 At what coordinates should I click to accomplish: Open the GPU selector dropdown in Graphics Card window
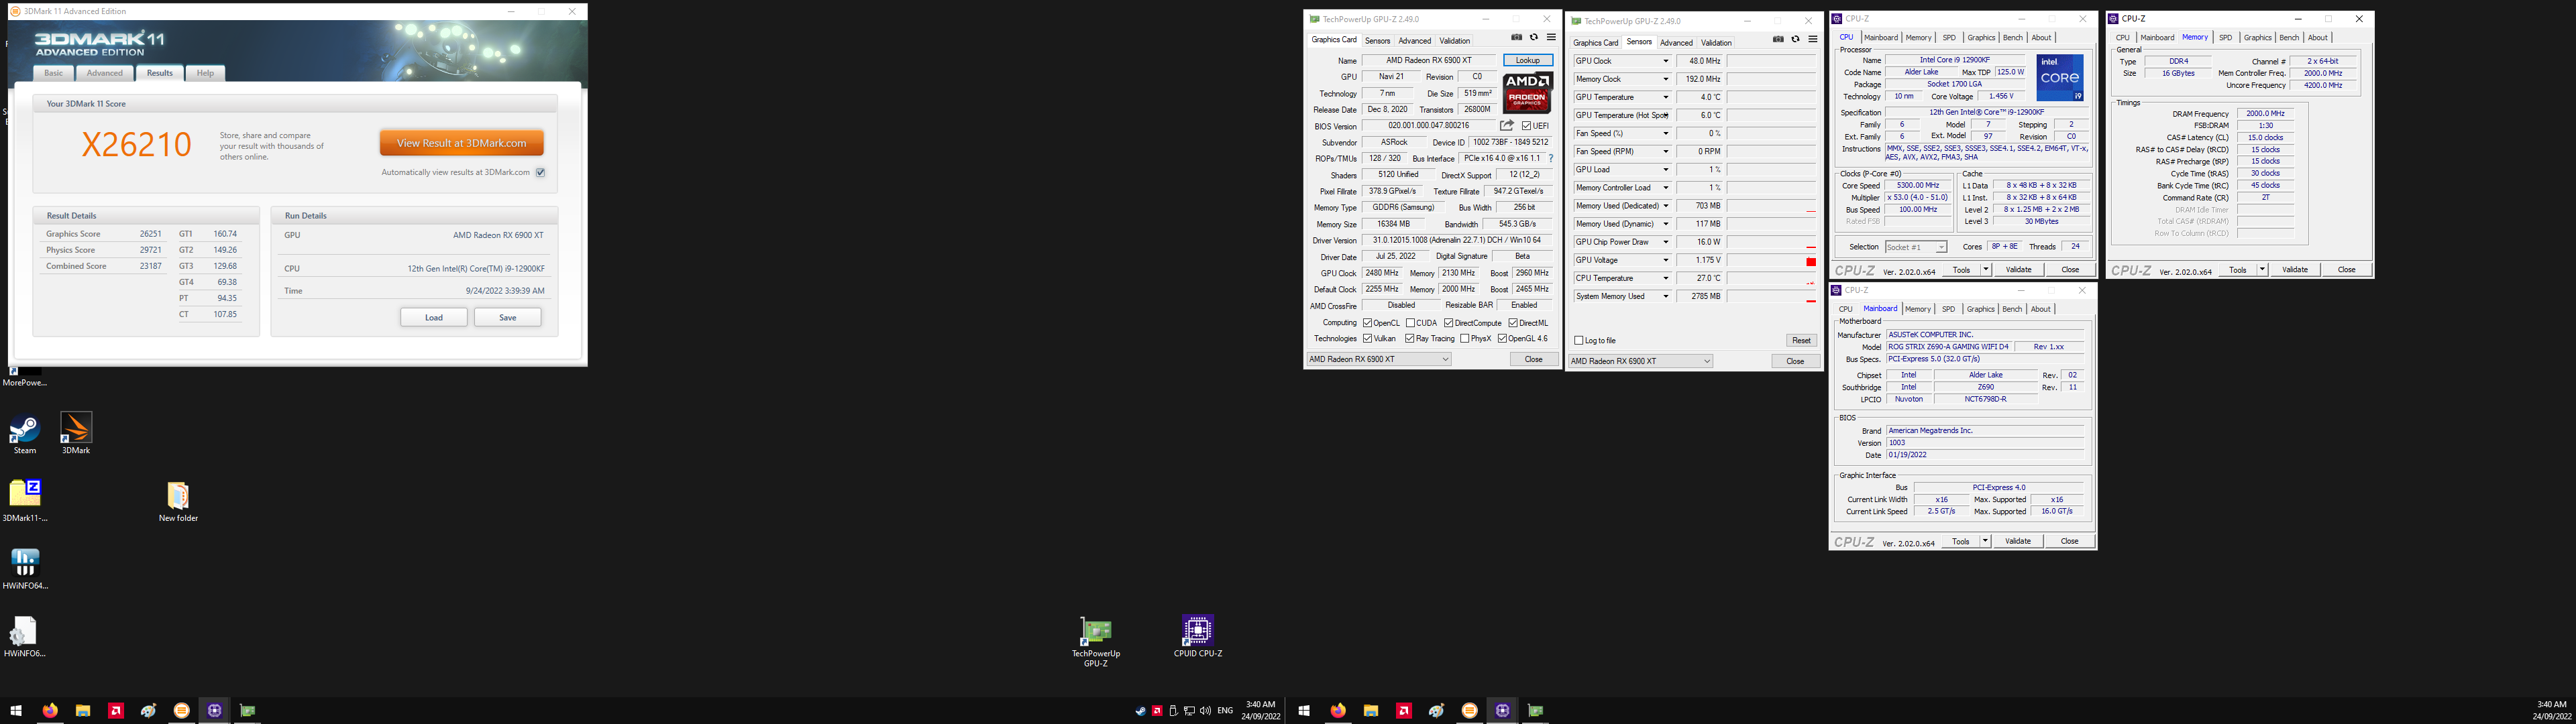pos(1379,359)
